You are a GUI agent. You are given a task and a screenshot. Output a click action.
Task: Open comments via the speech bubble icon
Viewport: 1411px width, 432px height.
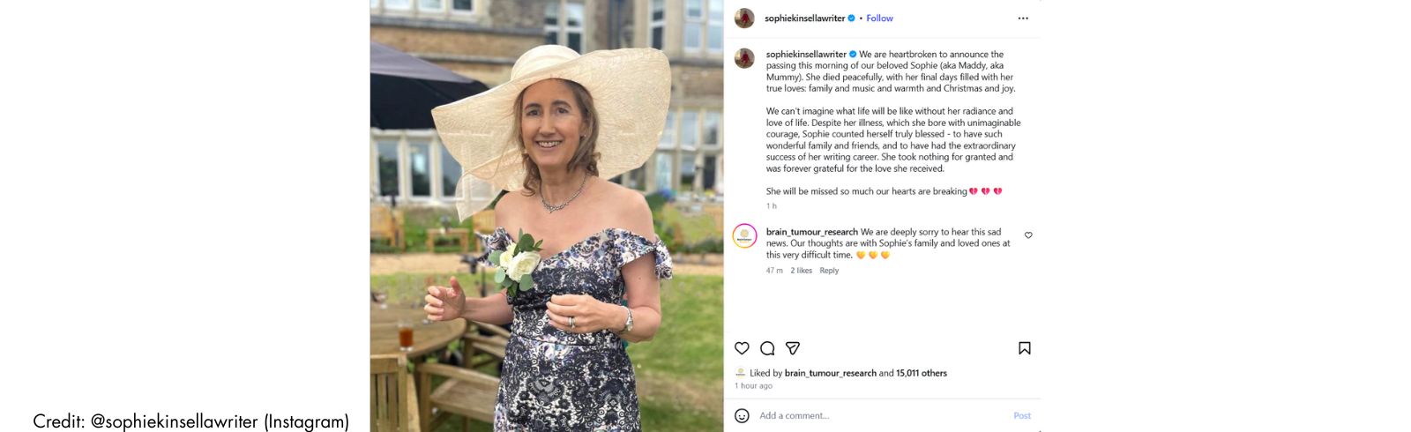click(767, 348)
